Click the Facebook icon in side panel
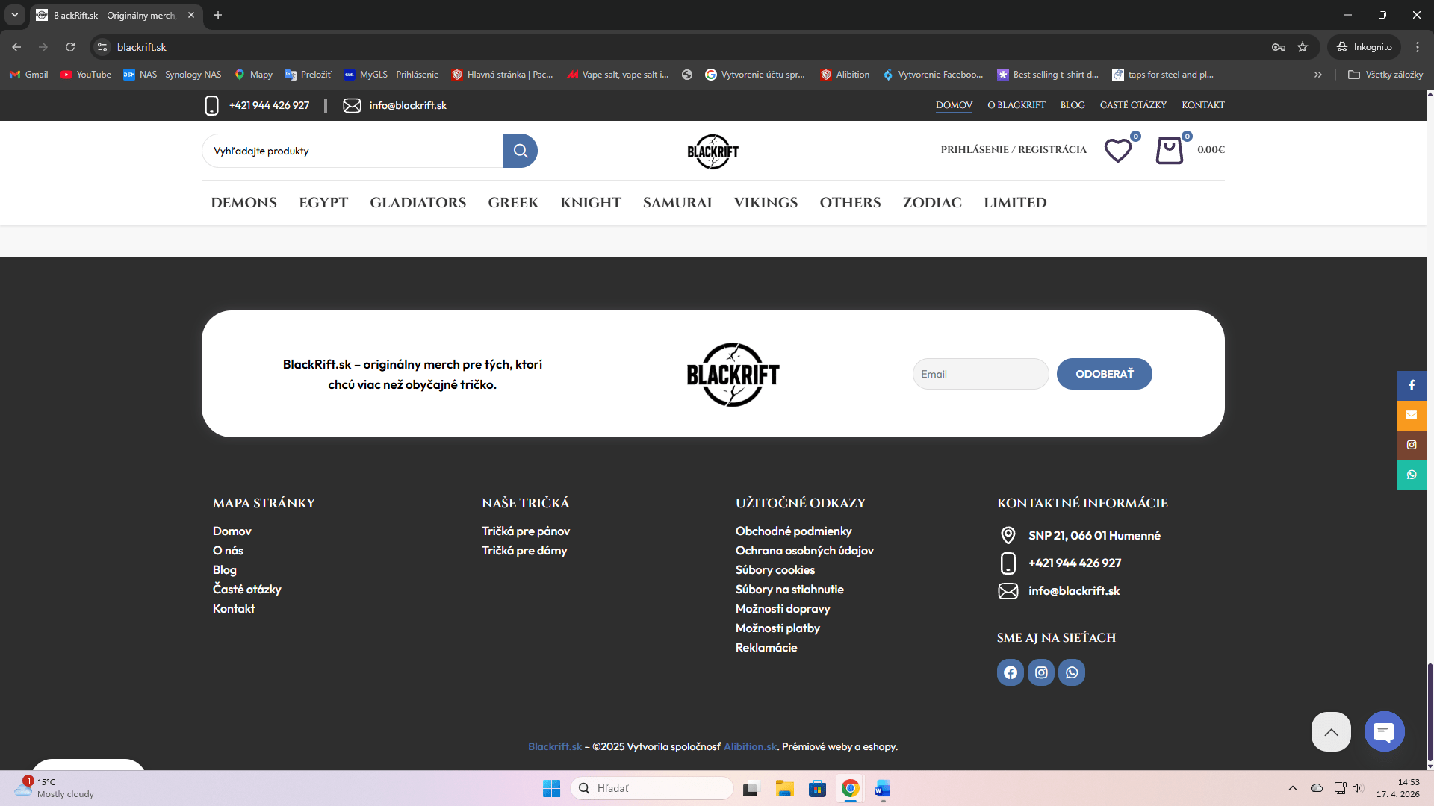The height and width of the screenshot is (806, 1434). pyautogui.click(x=1411, y=385)
